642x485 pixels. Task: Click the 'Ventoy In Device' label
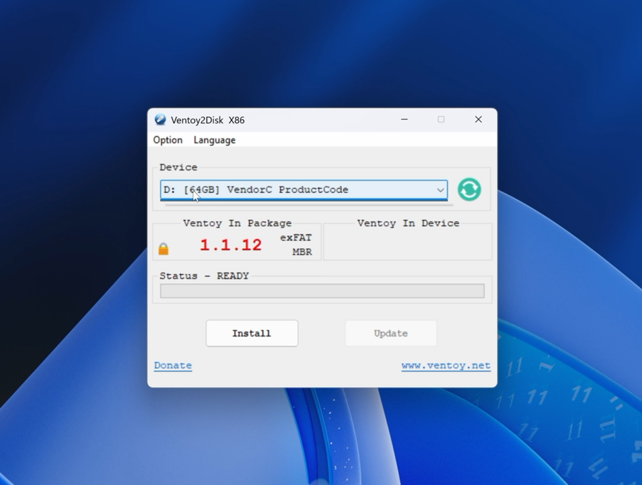[408, 223]
